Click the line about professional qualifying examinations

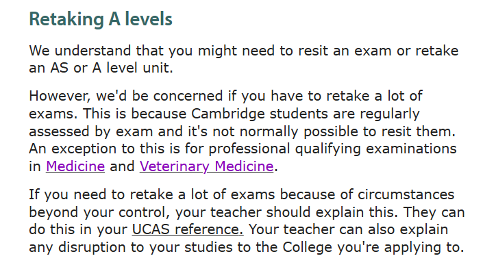(x=243, y=149)
